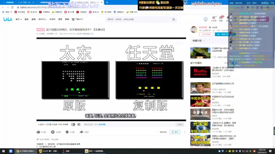The image size is (275, 154).
Task: Click the bilibili logo
Action: (x=8, y=20)
